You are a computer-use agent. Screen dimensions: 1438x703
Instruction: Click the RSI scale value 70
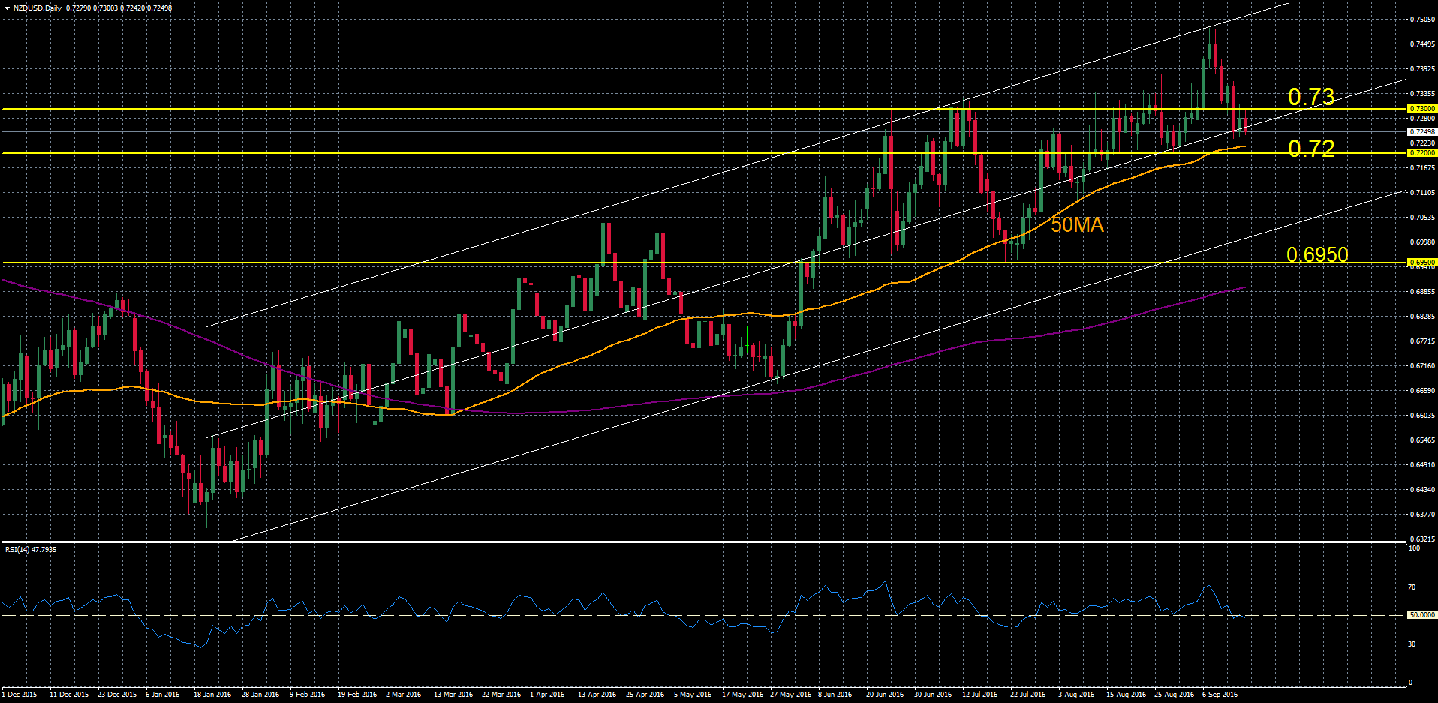1412,587
